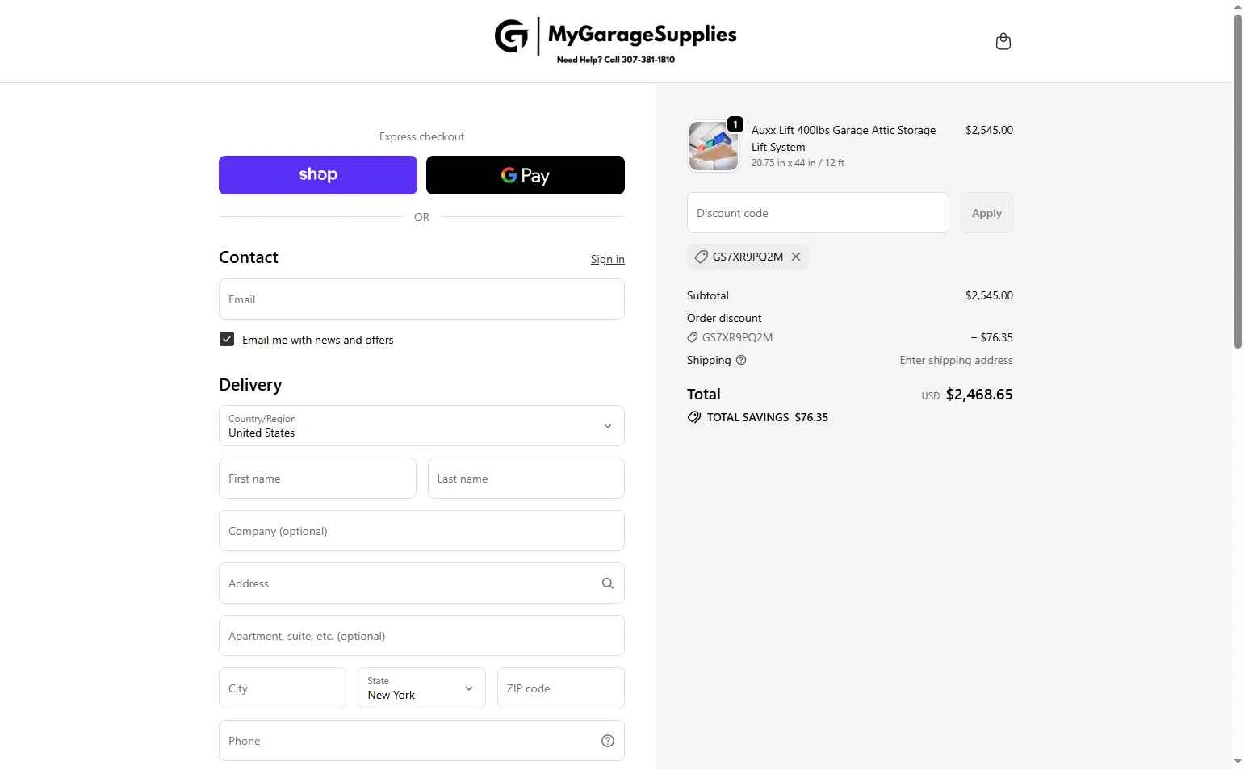Click the quantity badge on product image
This screenshot has width=1244, height=769.
tap(735, 124)
